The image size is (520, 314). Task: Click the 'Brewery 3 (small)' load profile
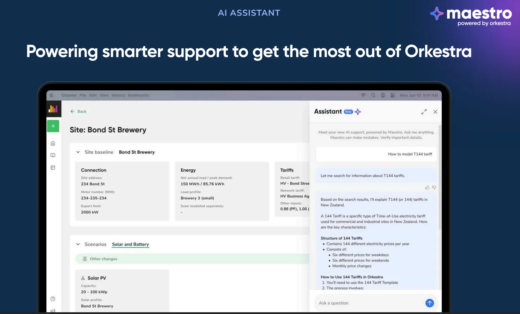(x=197, y=198)
